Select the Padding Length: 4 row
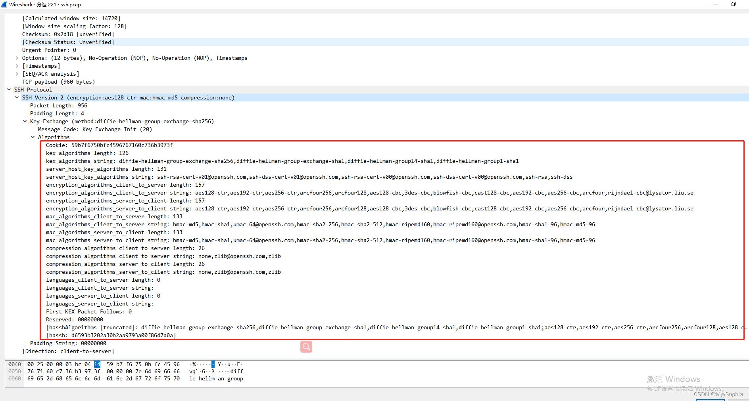 [x=57, y=113]
